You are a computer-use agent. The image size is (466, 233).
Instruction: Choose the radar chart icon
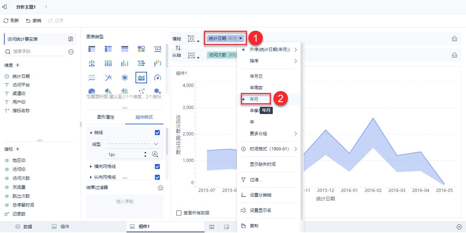point(125,77)
